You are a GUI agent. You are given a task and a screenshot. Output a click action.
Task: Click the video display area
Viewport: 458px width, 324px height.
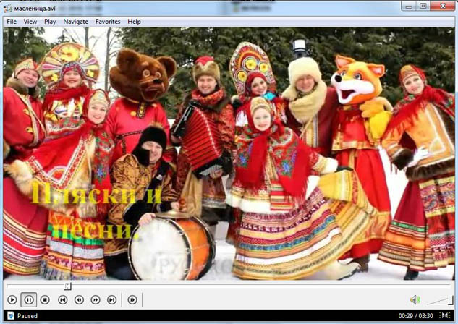pyautogui.click(x=229, y=153)
